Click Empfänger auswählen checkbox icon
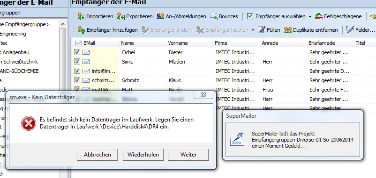 (250, 16)
